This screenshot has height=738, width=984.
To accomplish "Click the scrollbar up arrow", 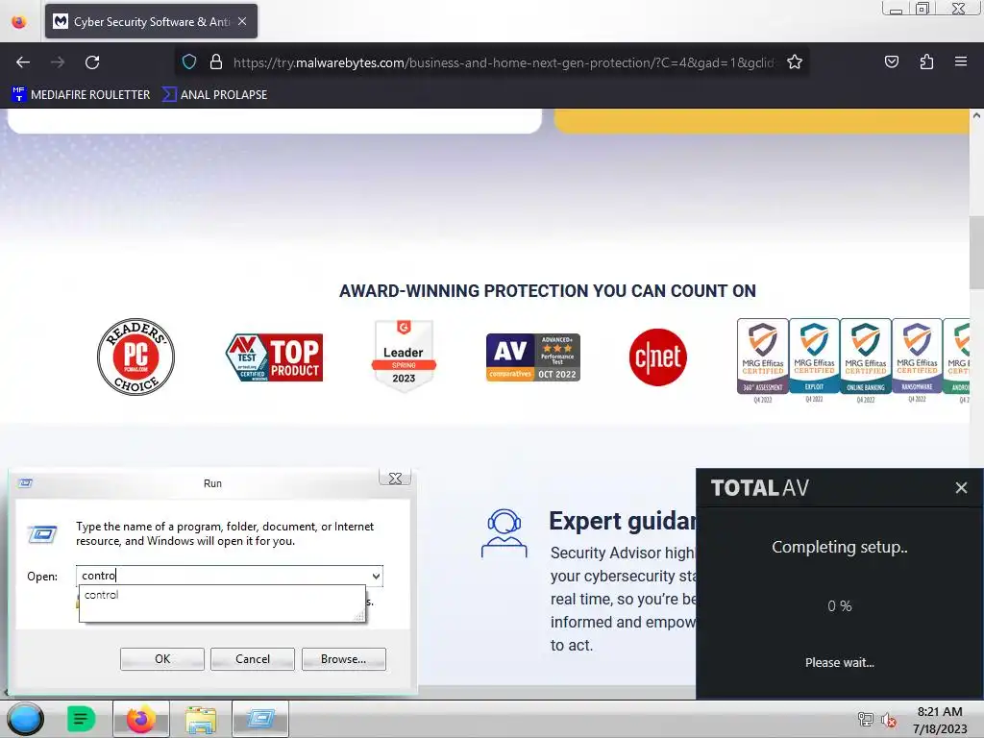I will pos(976,115).
